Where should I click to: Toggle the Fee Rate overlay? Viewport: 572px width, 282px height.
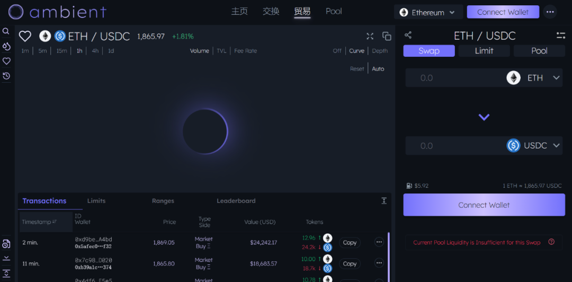pos(246,51)
